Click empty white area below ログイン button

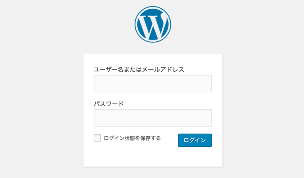[x=195, y=157]
